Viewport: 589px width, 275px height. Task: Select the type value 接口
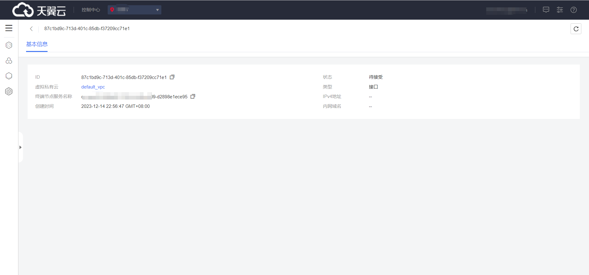coord(373,87)
